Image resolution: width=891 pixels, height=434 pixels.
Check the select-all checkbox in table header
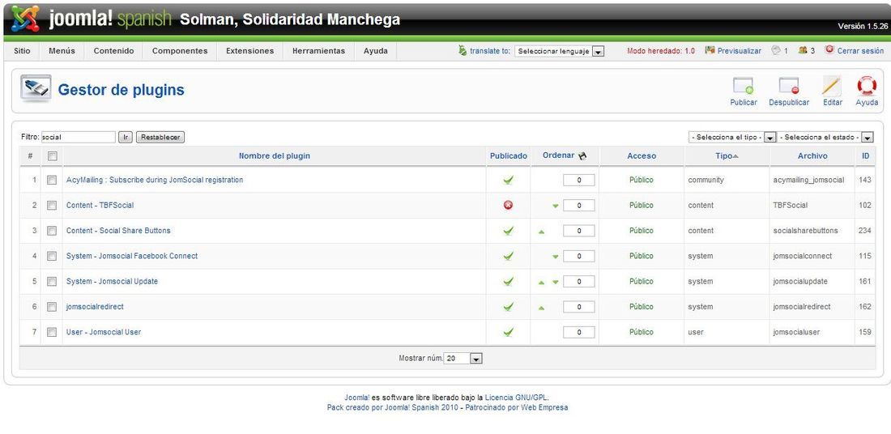(52, 155)
